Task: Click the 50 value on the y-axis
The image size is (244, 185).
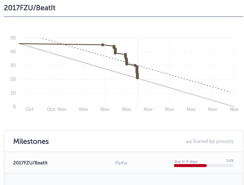Action: pos(13,38)
